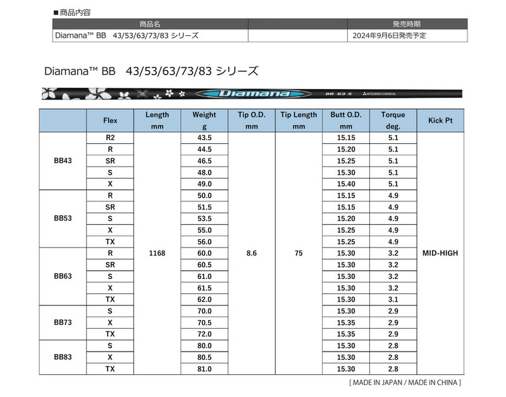Click the 'Tip O.D. mm' column header
The image size is (506, 397).
[x=251, y=121]
